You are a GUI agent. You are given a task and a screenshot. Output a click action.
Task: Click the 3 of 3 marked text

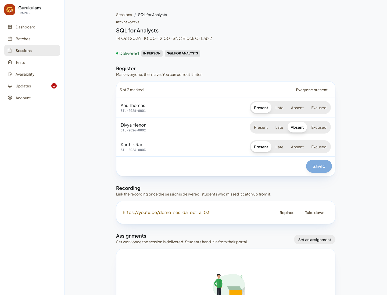(132, 90)
